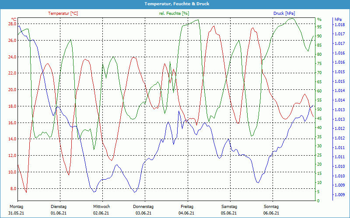
Task: Click the '24,0' temperature axis value
Action: [12, 57]
